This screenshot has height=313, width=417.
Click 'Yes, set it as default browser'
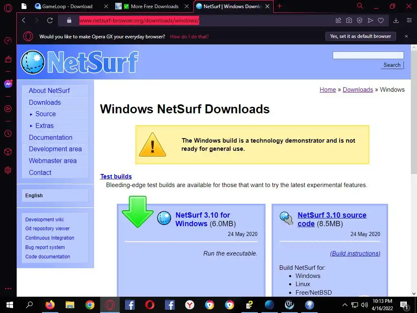pyautogui.click(x=361, y=36)
